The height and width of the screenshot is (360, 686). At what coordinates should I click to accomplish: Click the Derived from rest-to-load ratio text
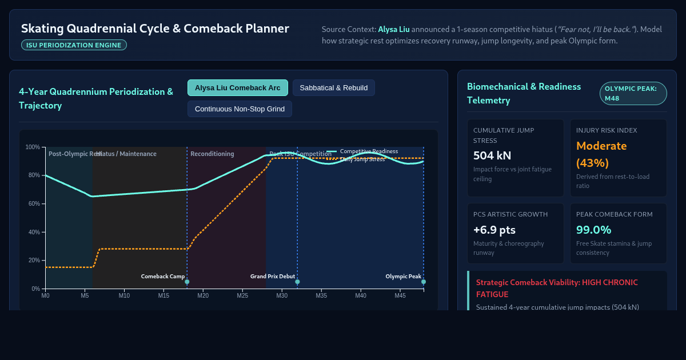613,181
